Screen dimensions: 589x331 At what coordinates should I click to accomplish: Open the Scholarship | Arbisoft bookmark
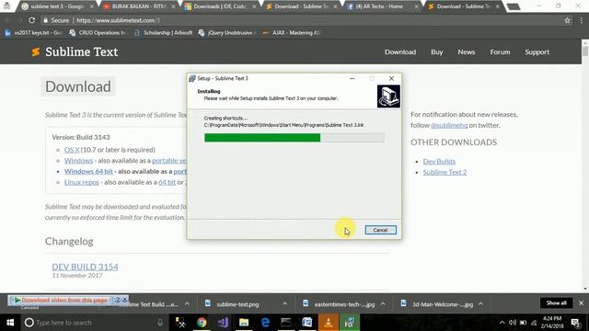tap(163, 33)
